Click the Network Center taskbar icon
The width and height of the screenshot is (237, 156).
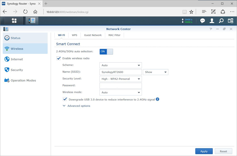(32, 20)
